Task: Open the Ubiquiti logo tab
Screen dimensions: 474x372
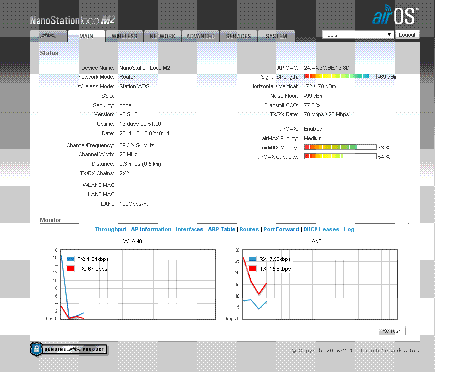Action: (x=48, y=36)
